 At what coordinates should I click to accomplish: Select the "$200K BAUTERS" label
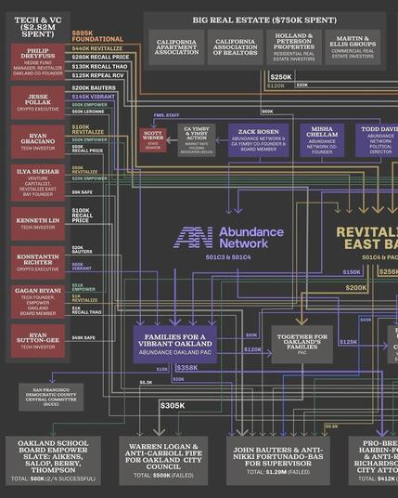[94, 87]
